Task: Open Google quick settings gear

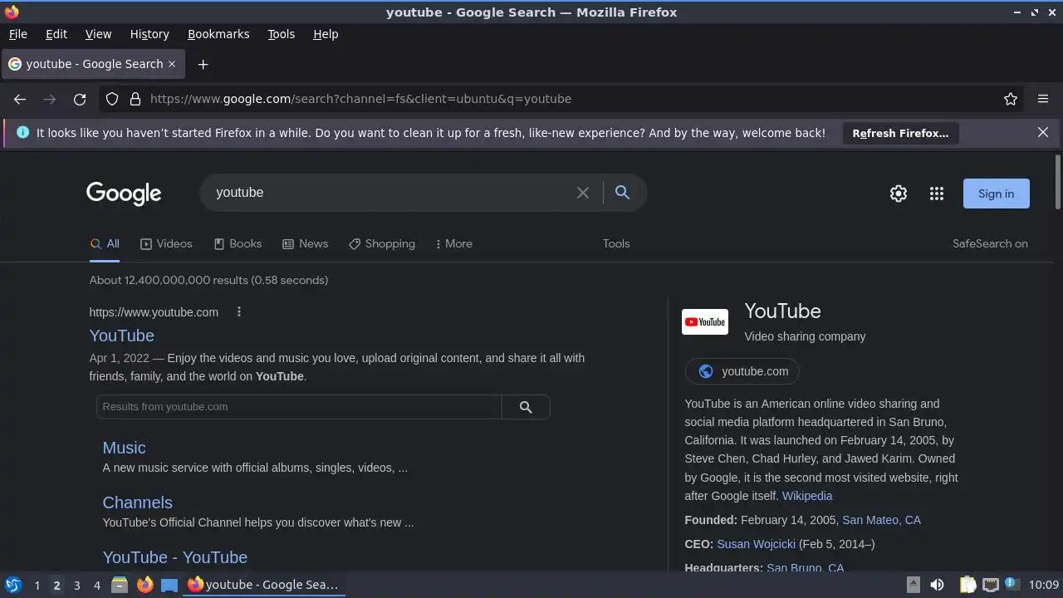Action: 899,194
